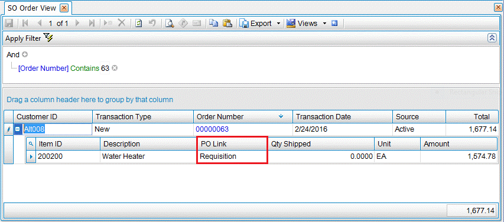Click the Unit column header

pyautogui.click(x=397, y=144)
